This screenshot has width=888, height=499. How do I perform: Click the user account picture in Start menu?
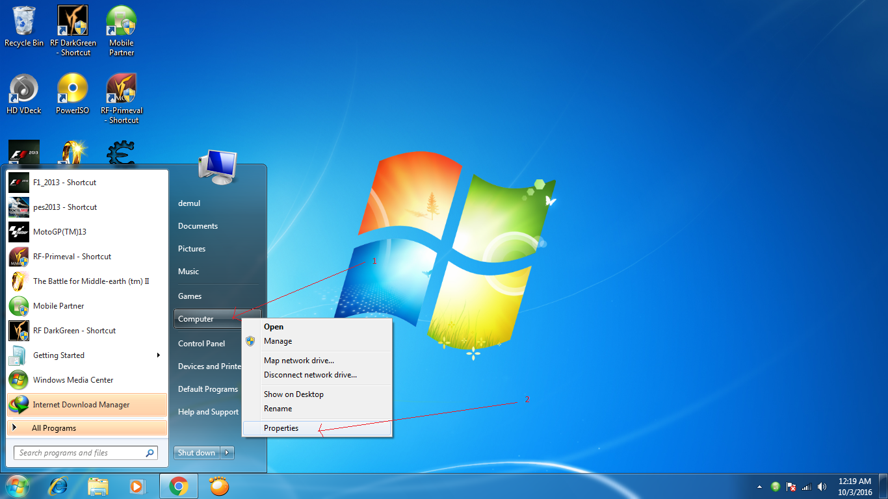pos(218,166)
